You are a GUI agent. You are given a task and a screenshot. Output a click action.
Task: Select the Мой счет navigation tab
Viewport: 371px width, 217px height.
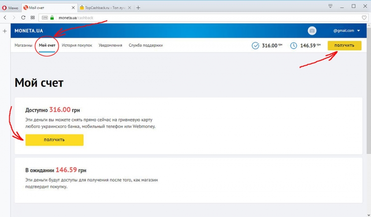47,45
